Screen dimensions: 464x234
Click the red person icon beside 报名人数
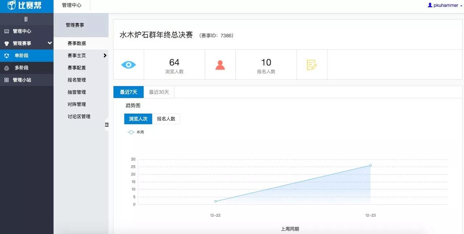click(x=220, y=64)
